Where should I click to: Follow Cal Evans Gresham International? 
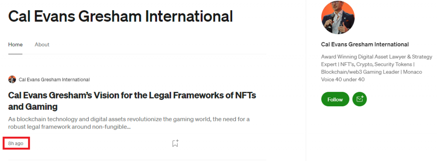(x=335, y=100)
